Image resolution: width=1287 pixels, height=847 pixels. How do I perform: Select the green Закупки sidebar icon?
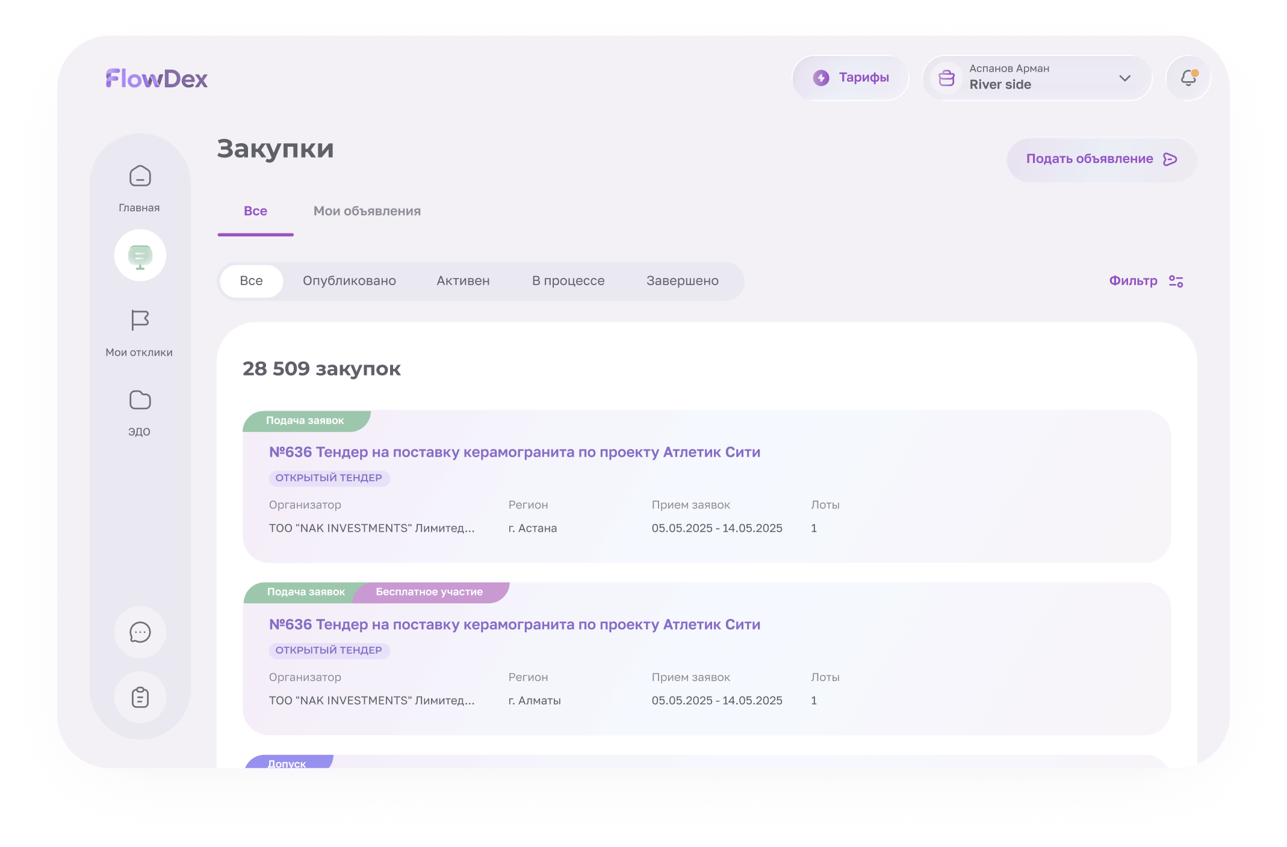click(140, 256)
